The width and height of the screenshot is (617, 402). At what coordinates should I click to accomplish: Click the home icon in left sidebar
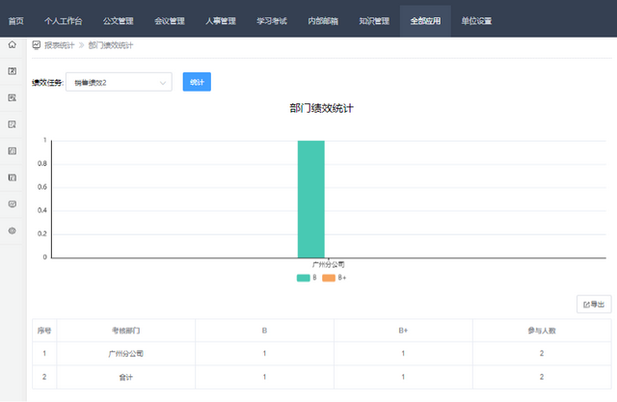[x=12, y=45]
